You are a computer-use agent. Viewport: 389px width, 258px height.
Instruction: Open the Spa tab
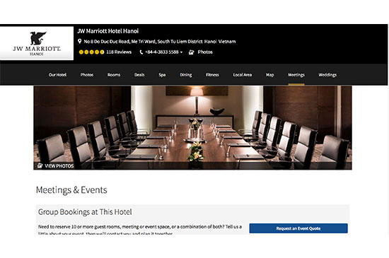coord(162,75)
